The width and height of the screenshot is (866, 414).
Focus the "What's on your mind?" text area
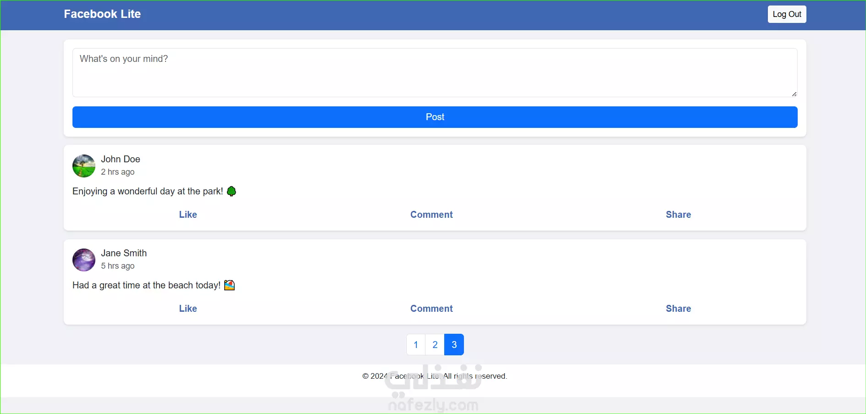pos(435,72)
